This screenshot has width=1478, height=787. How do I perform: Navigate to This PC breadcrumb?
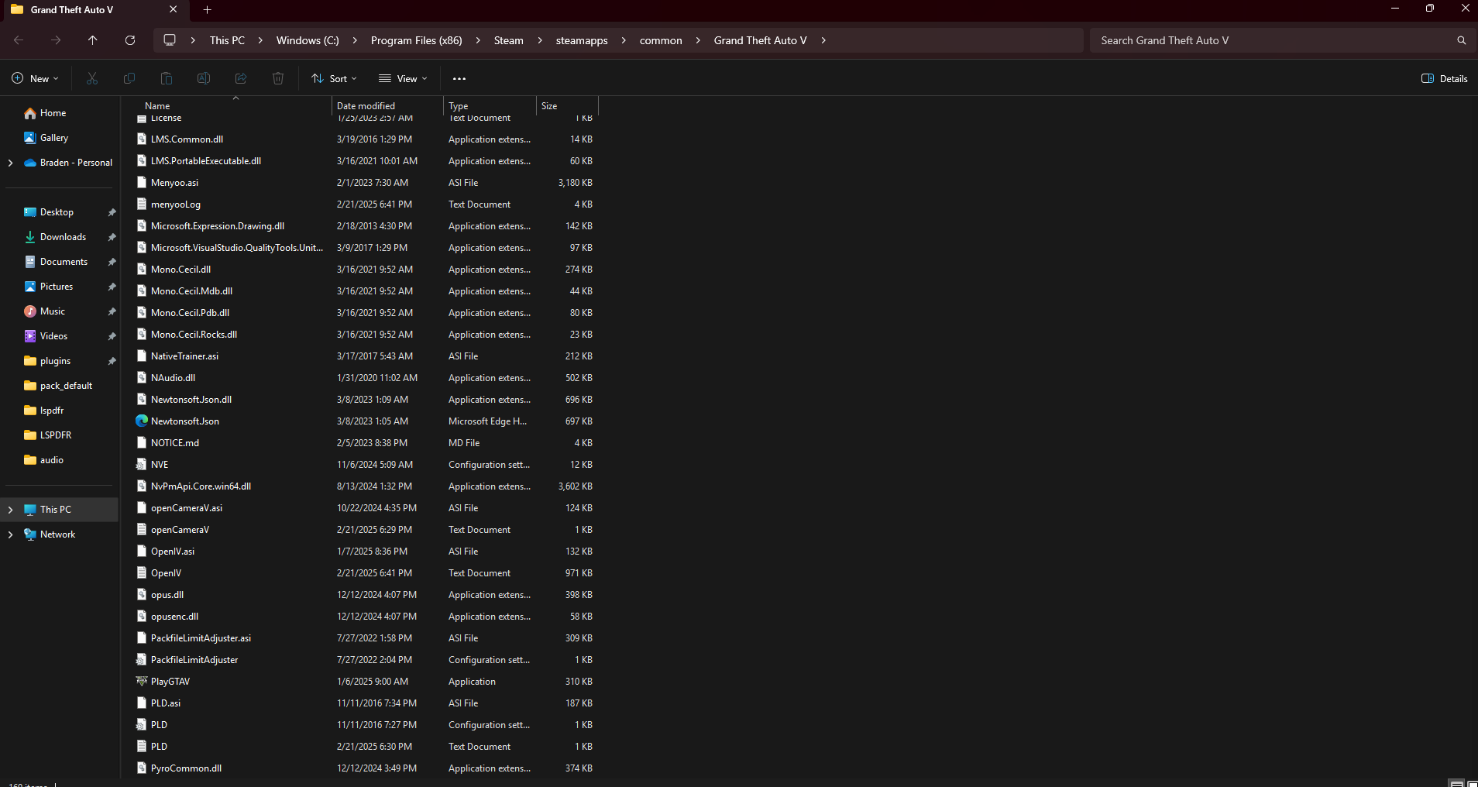click(x=227, y=40)
